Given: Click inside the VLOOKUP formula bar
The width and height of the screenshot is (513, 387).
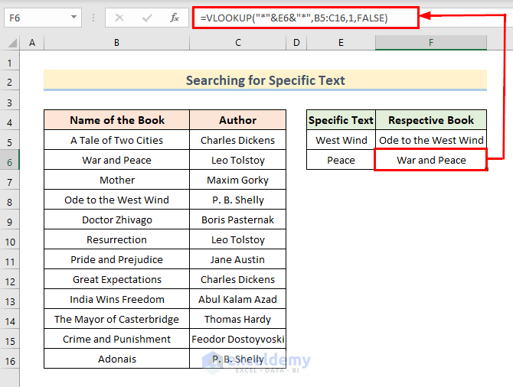Looking at the screenshot, I should point(306,18).
